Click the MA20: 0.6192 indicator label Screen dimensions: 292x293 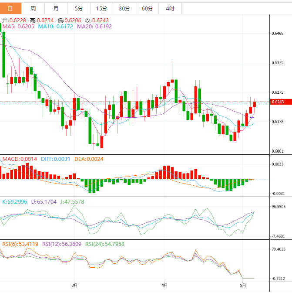click(94, 27)
